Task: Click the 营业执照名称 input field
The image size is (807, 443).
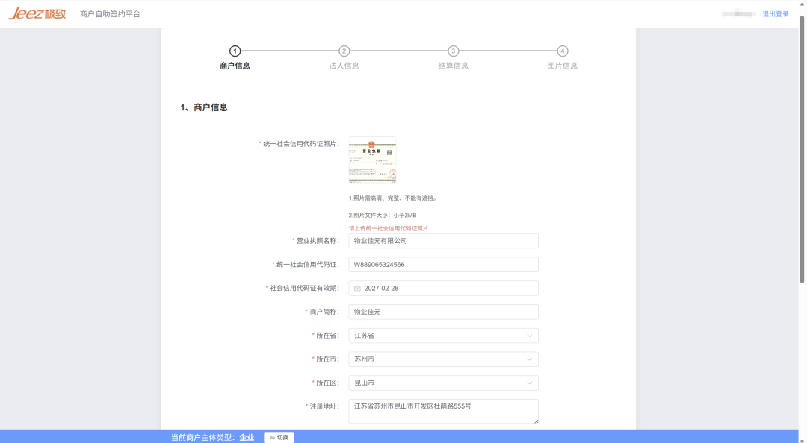Action: point(443,240)
